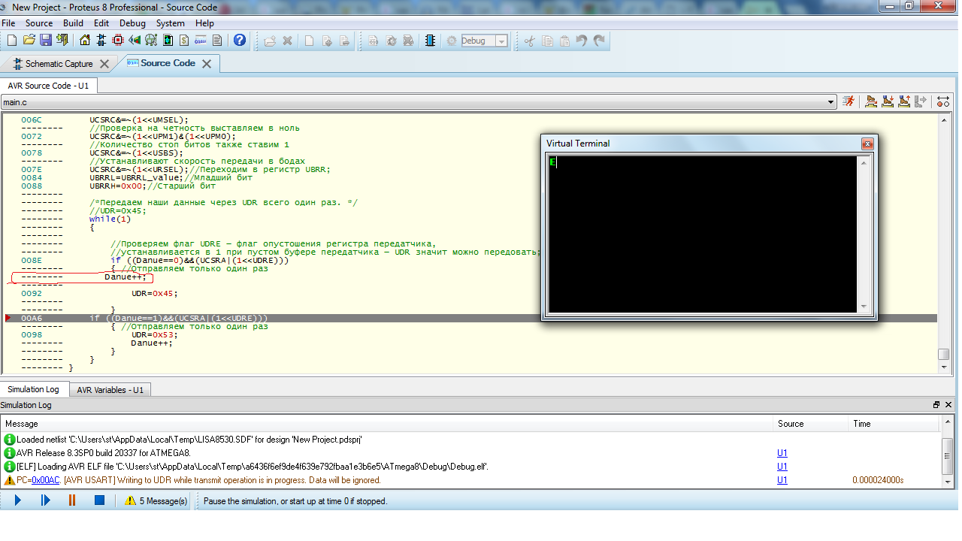Open the Source menu
The image size is (962, 541).
point(39,23)
